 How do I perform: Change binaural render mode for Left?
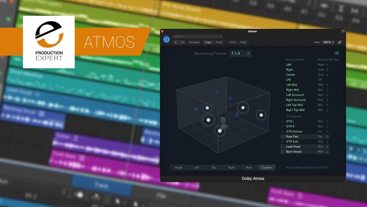pyautogui.click(x=323, y=65)
